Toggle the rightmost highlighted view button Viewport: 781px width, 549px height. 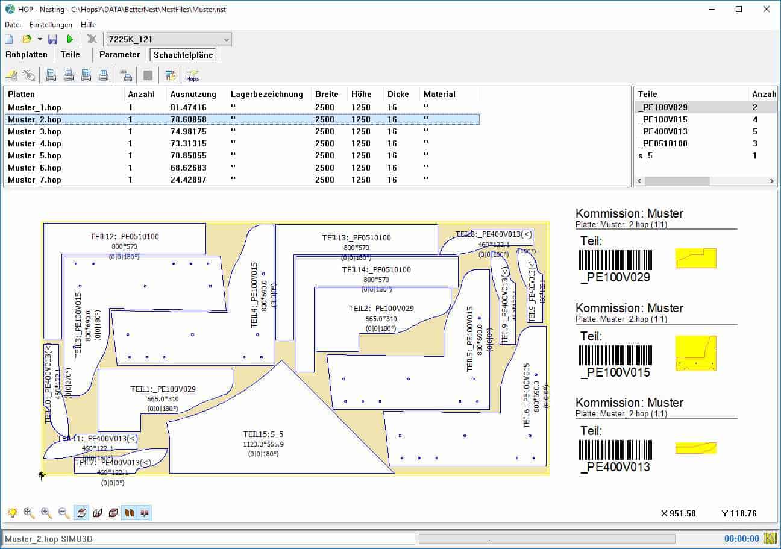[x=145, y=513]
